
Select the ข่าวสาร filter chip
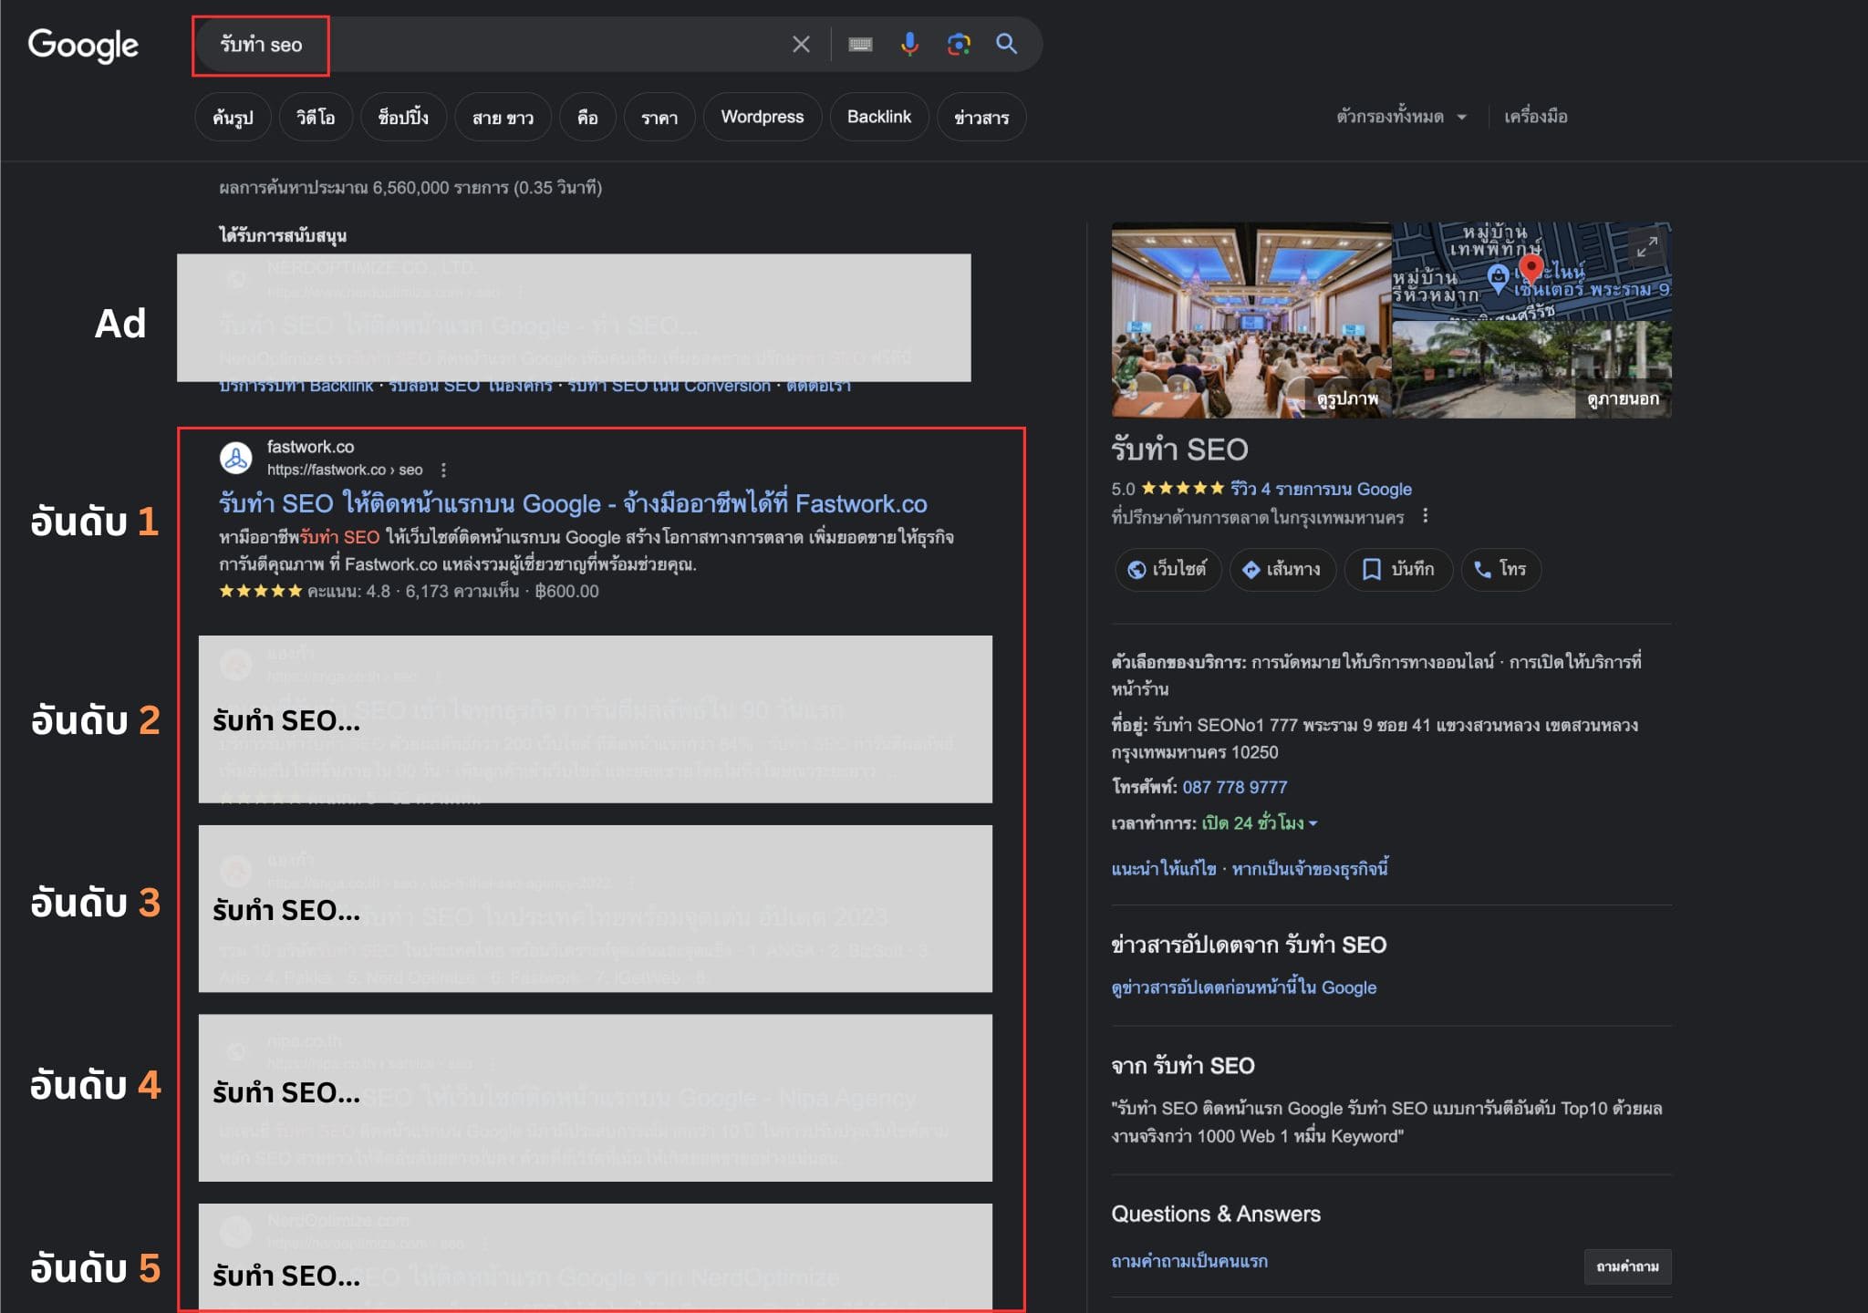981,117
